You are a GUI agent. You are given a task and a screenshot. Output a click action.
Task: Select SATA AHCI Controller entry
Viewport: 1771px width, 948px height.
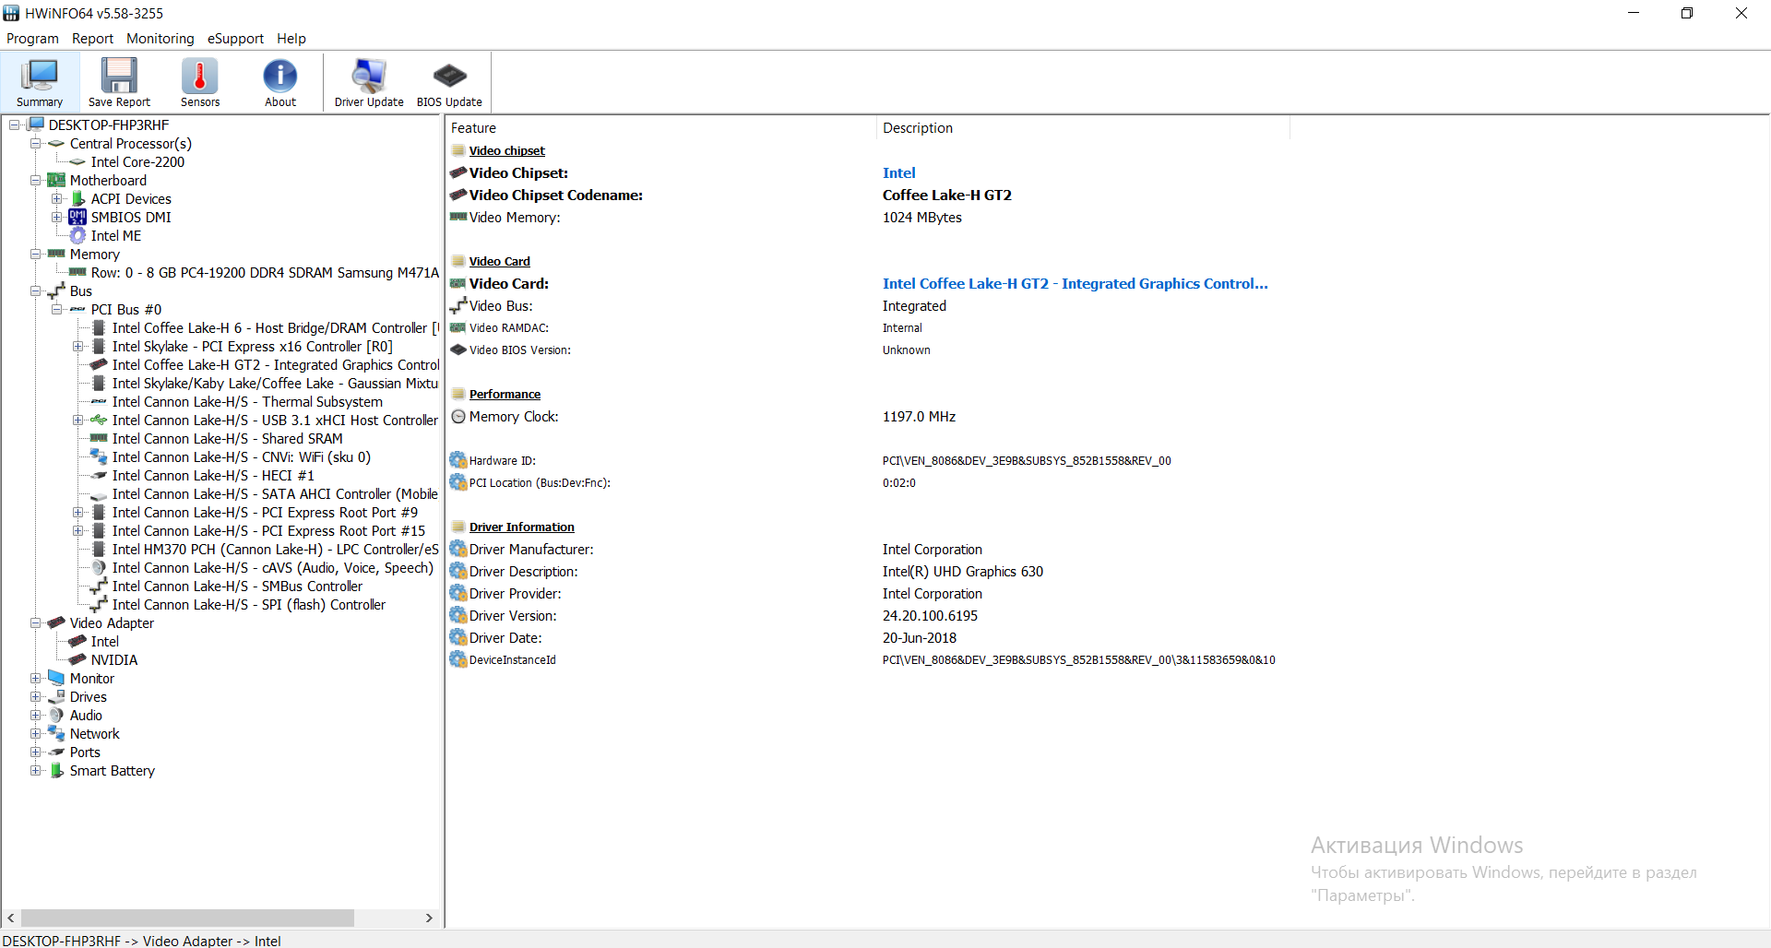[275, 493]
